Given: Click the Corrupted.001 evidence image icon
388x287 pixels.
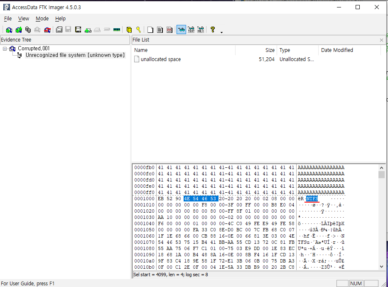Looking at the screenshot, I should tap(12, 49).
